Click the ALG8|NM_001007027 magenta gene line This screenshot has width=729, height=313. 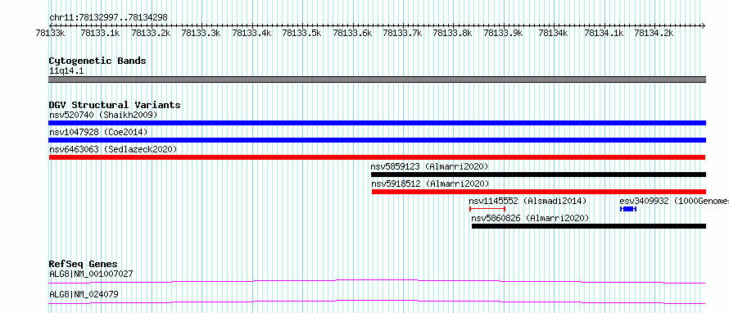tap(377, 281)
